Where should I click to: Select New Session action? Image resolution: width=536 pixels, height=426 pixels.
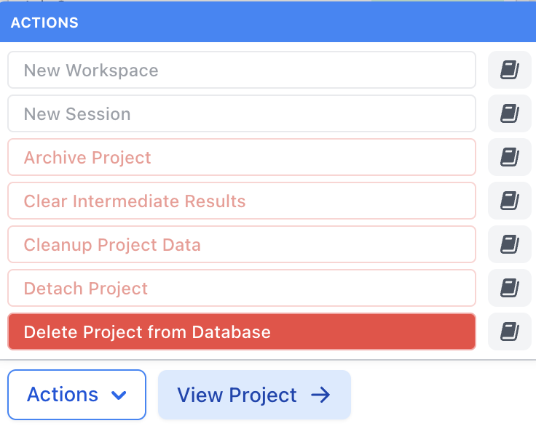point(241,114)
